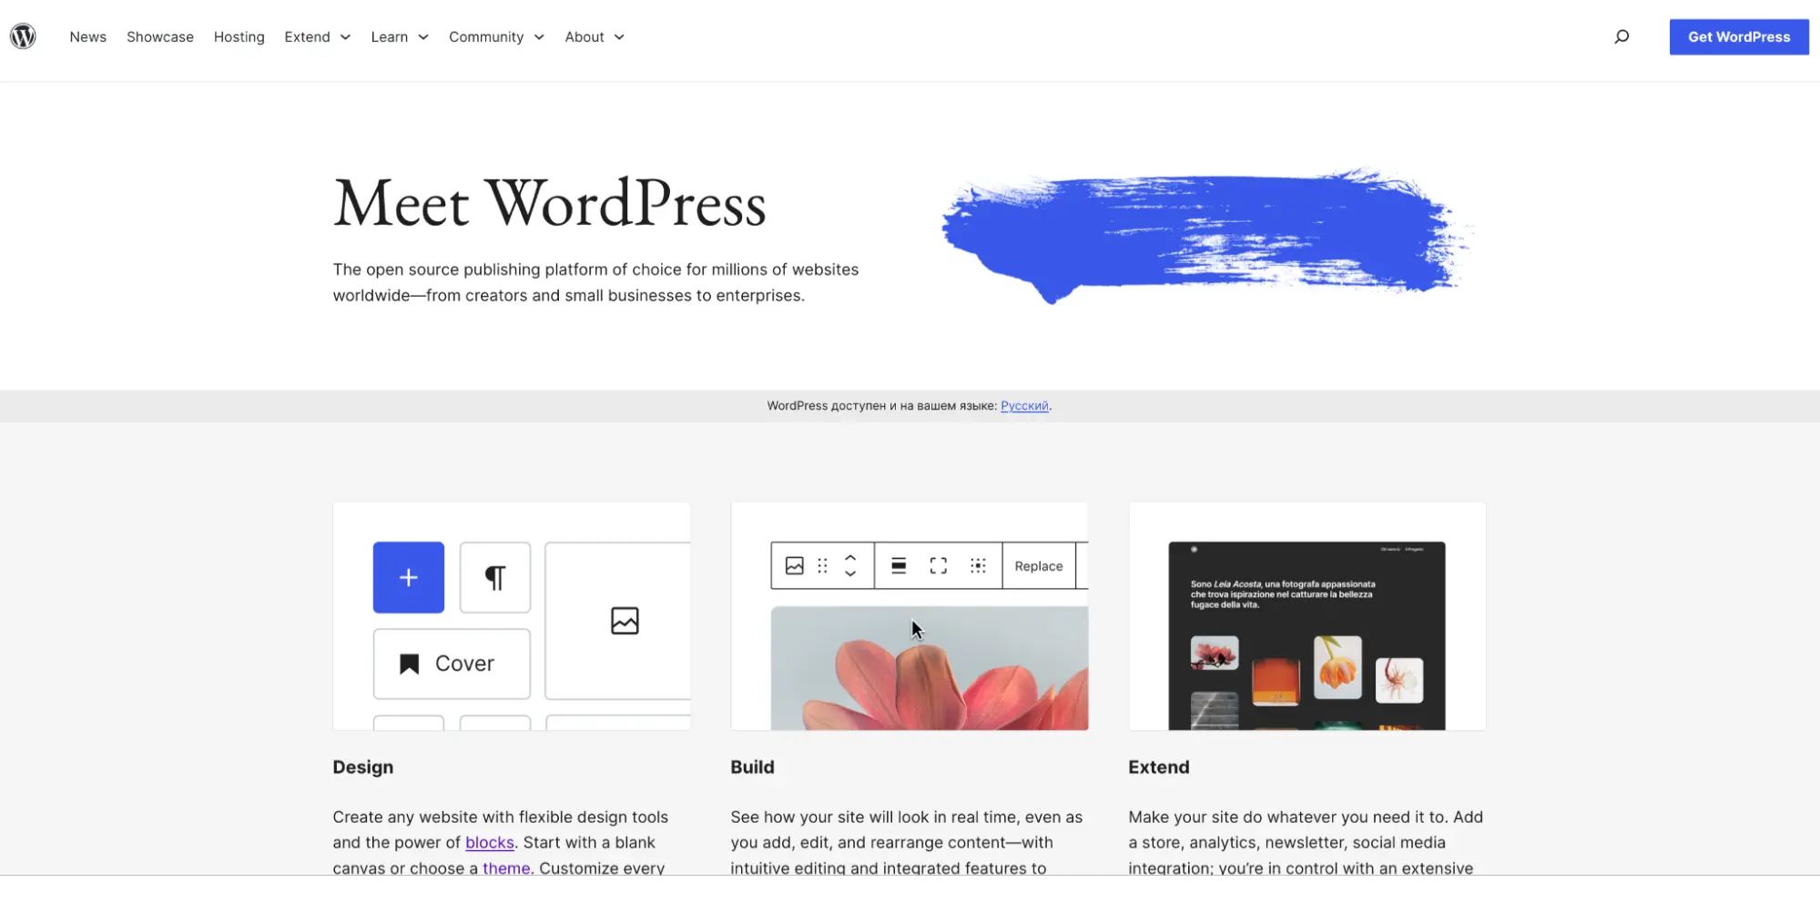
Task: Follow the theme link in Design text
Action: click(506, 867)
